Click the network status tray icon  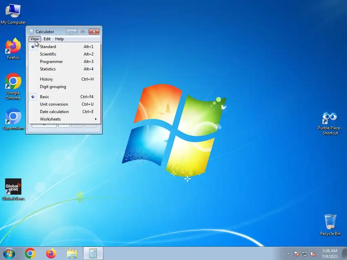[305, 254]
